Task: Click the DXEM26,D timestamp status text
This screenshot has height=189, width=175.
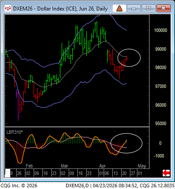Action: (x=120, y=185)
